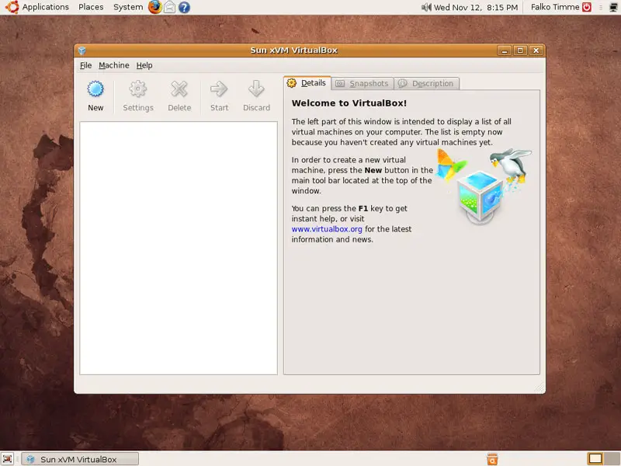Click the VirtualBox cube and penguin illustration
The height and width of the screenshot is (466, 621).
click(484, 186)
